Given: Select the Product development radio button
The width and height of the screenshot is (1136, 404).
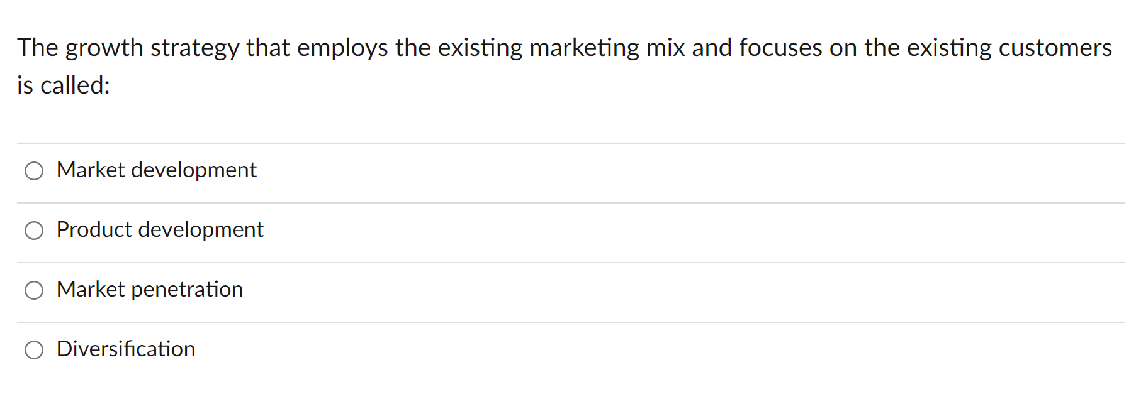Looking at the screenshot, I should tap(34, 231).
